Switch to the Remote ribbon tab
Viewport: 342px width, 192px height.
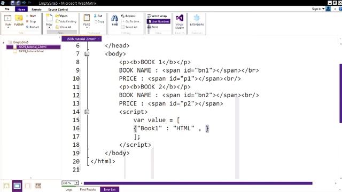tap(36, 10)
